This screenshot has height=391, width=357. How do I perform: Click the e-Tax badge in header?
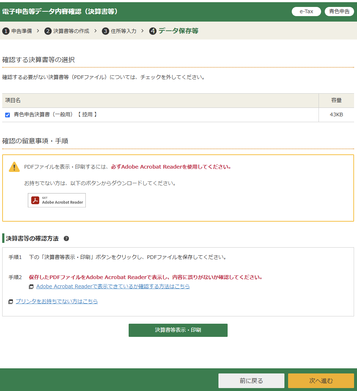[306, 11]
